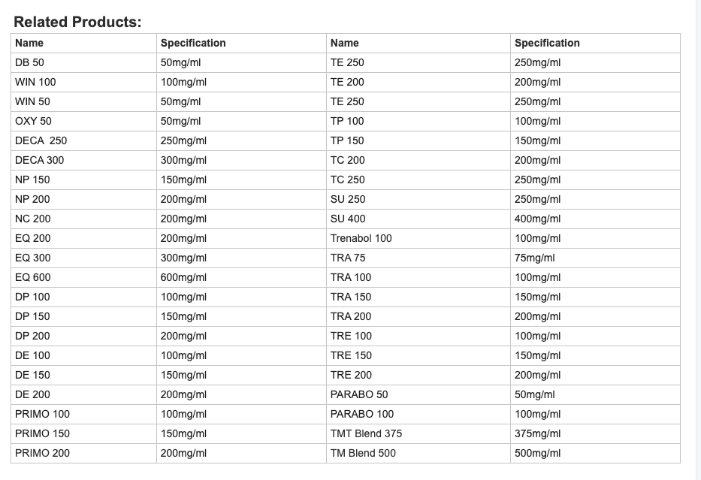Select the TRA 75 name cell
701x480 pixels.
[348, 258]
